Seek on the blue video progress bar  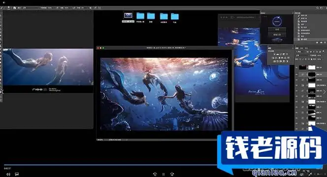point(110,165)
